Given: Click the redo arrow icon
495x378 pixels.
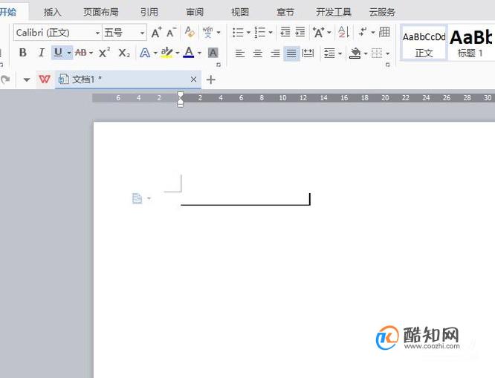Looking at the screenshot, I should [x=4, y=79].
